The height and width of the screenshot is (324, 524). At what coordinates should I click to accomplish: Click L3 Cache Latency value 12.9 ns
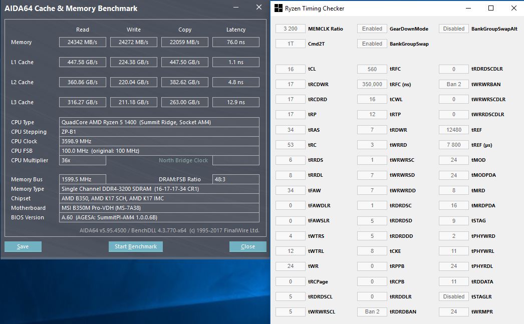pos(236,102)
